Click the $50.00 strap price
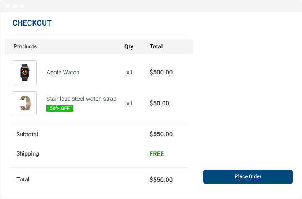The height and width of the screenshot is (199, 302). coord(159,103)
